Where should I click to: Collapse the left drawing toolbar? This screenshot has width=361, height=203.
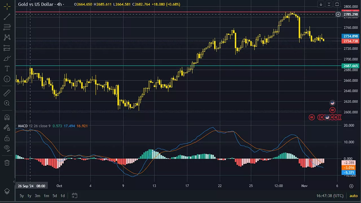point(14,182)
